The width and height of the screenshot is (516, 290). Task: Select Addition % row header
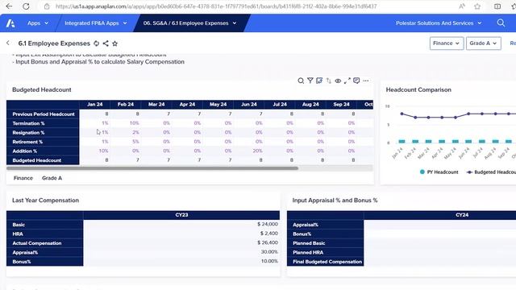point(43,151)
